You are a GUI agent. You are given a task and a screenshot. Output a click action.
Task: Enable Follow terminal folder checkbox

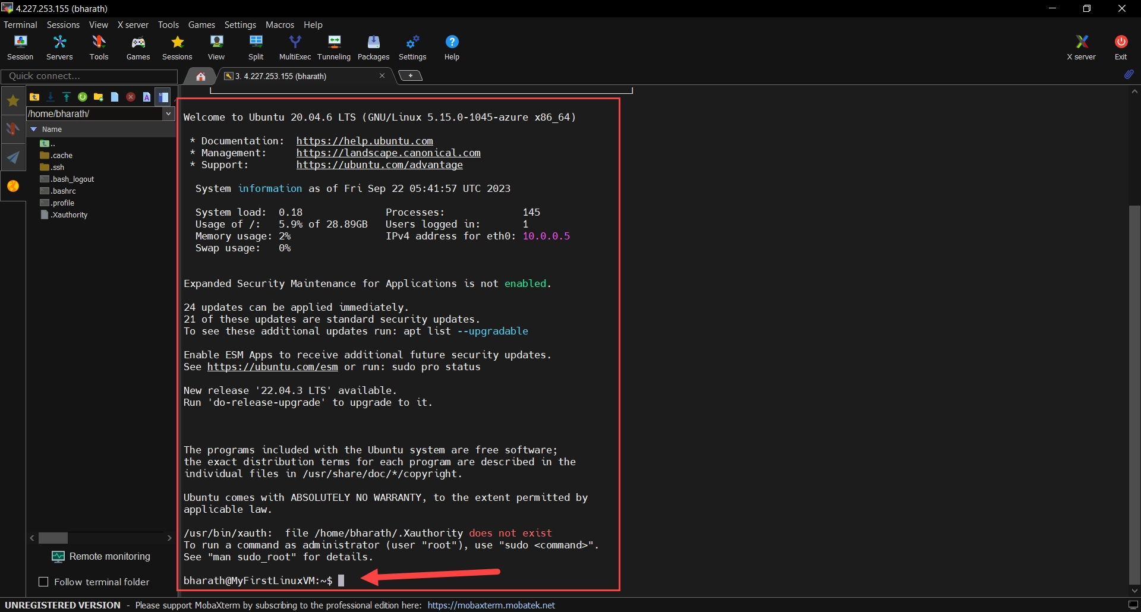(43, 582)
